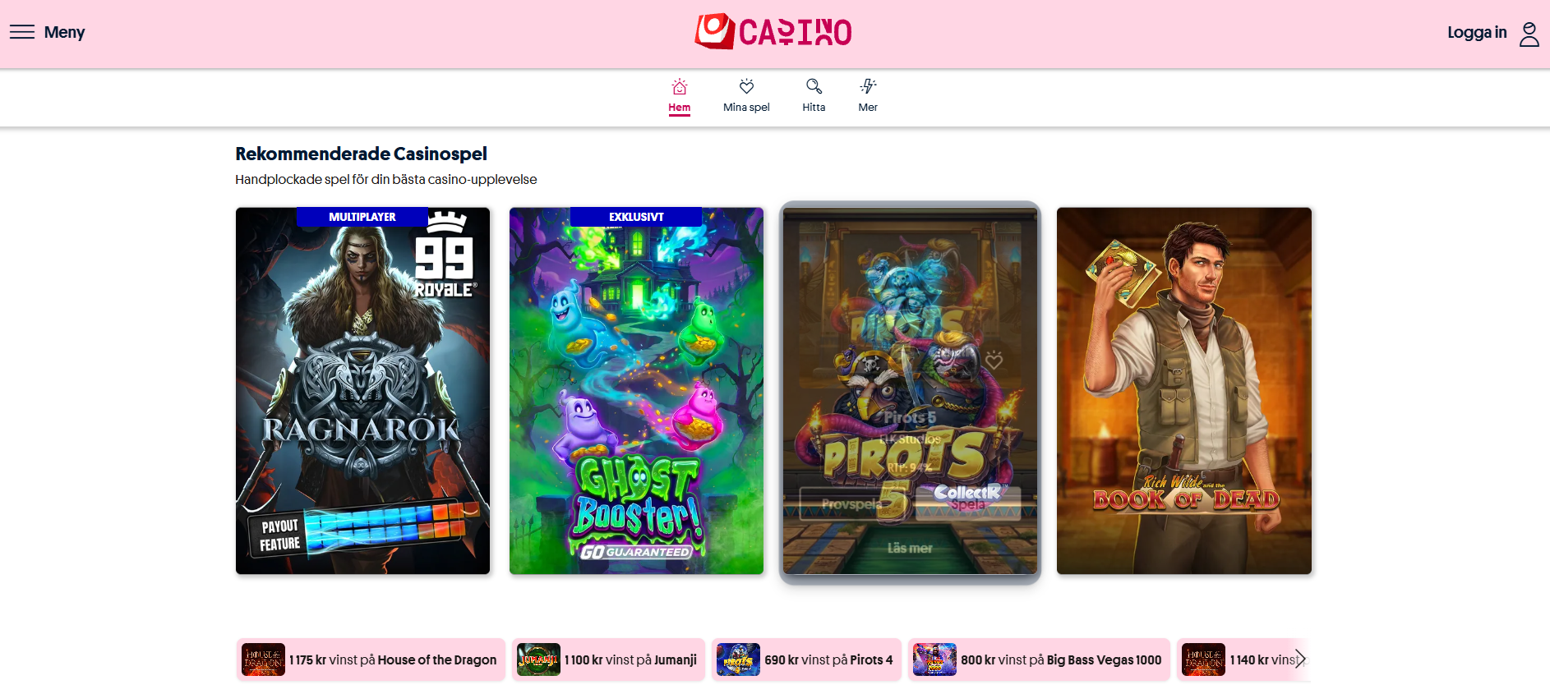Viewport: 1550px width, 694px height.
Task: Open the Jumanji winner item
Action: click(x=608, y=660)
